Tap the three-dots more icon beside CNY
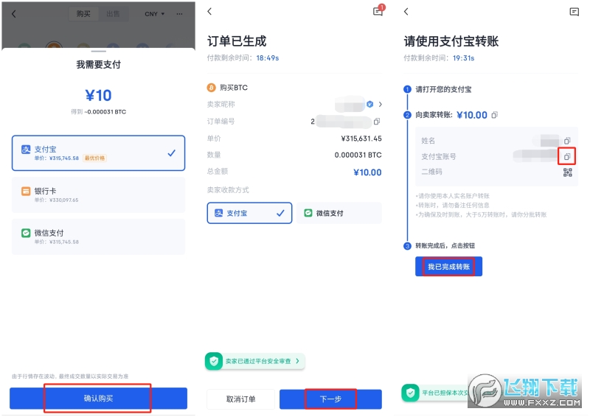The width and height of the screenshot is (590, 417). tap(179, 14)
